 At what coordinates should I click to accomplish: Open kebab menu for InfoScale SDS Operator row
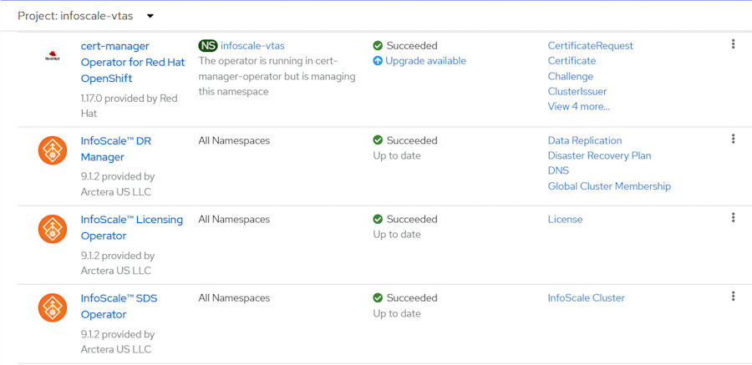(733, 297)
